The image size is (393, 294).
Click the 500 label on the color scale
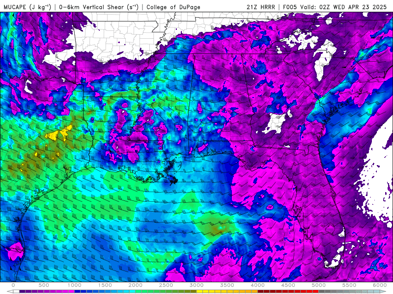44,285
